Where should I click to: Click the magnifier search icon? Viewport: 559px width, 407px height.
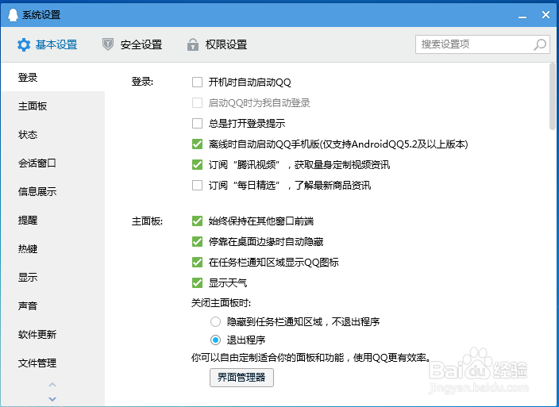pyautogui.click(x=540, y=44)
